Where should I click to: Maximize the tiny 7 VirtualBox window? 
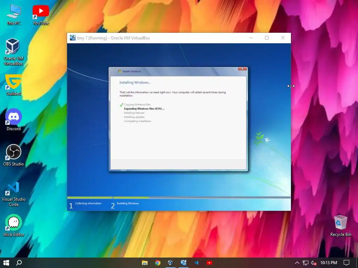click(267, 38)
